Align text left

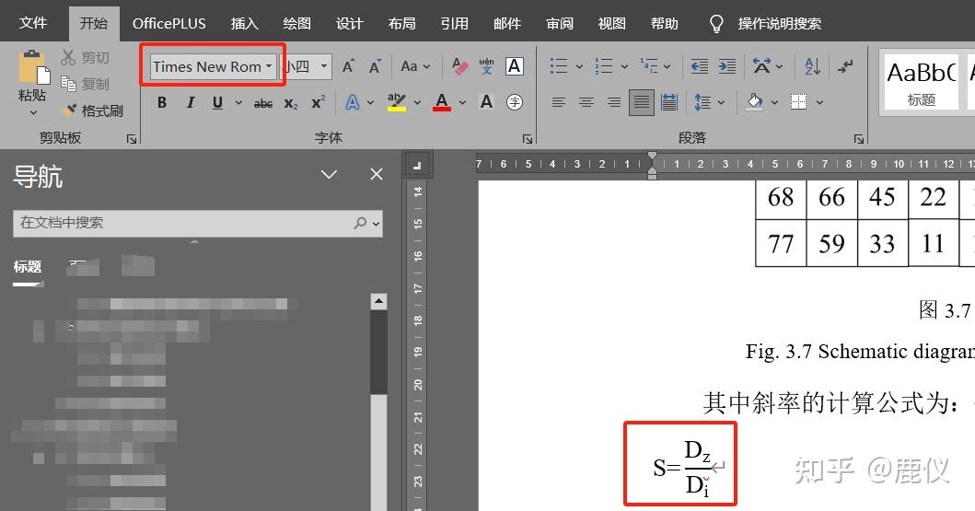[558, 102]
